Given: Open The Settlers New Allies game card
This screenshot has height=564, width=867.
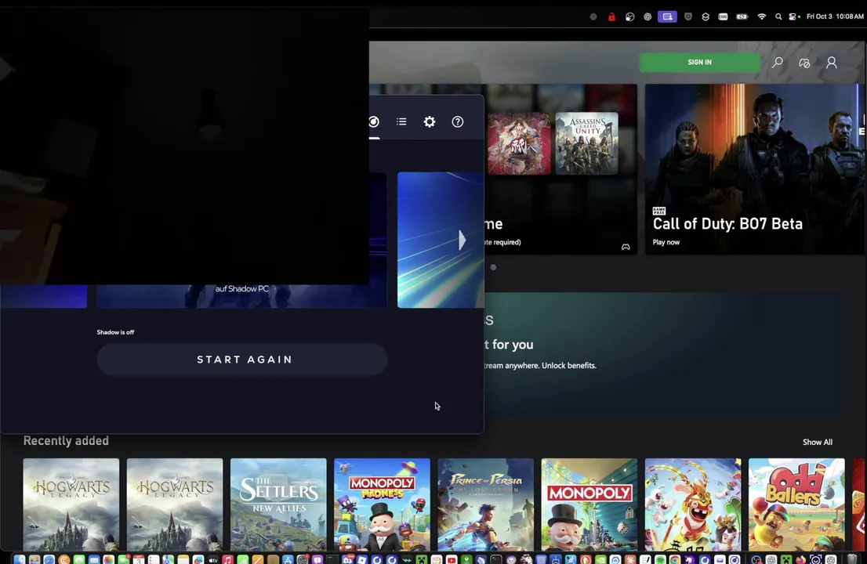Looking at the screenshot, I should [279, 504].
